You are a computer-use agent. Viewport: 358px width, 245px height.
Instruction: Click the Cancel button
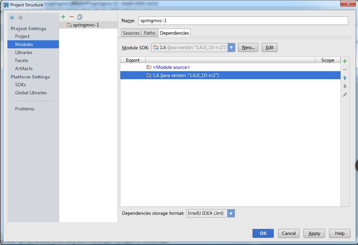click(x=289, y=233)
